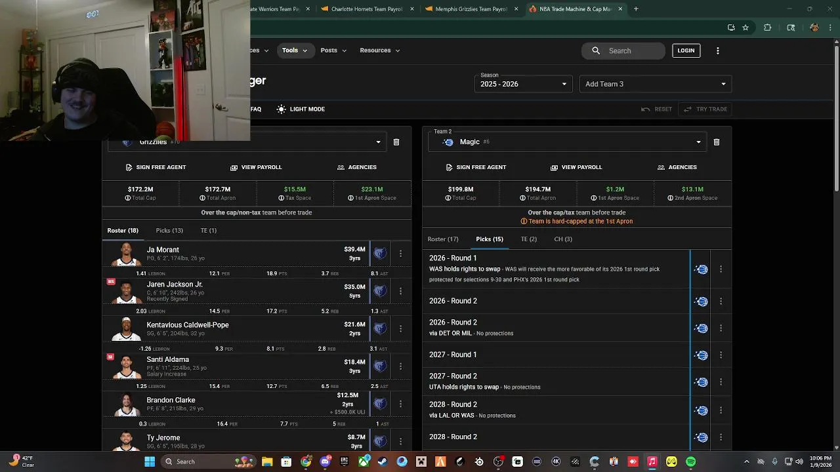
Task: Click Grizzlies logo beside Santi Aldama
Action: tap(380, 366)
